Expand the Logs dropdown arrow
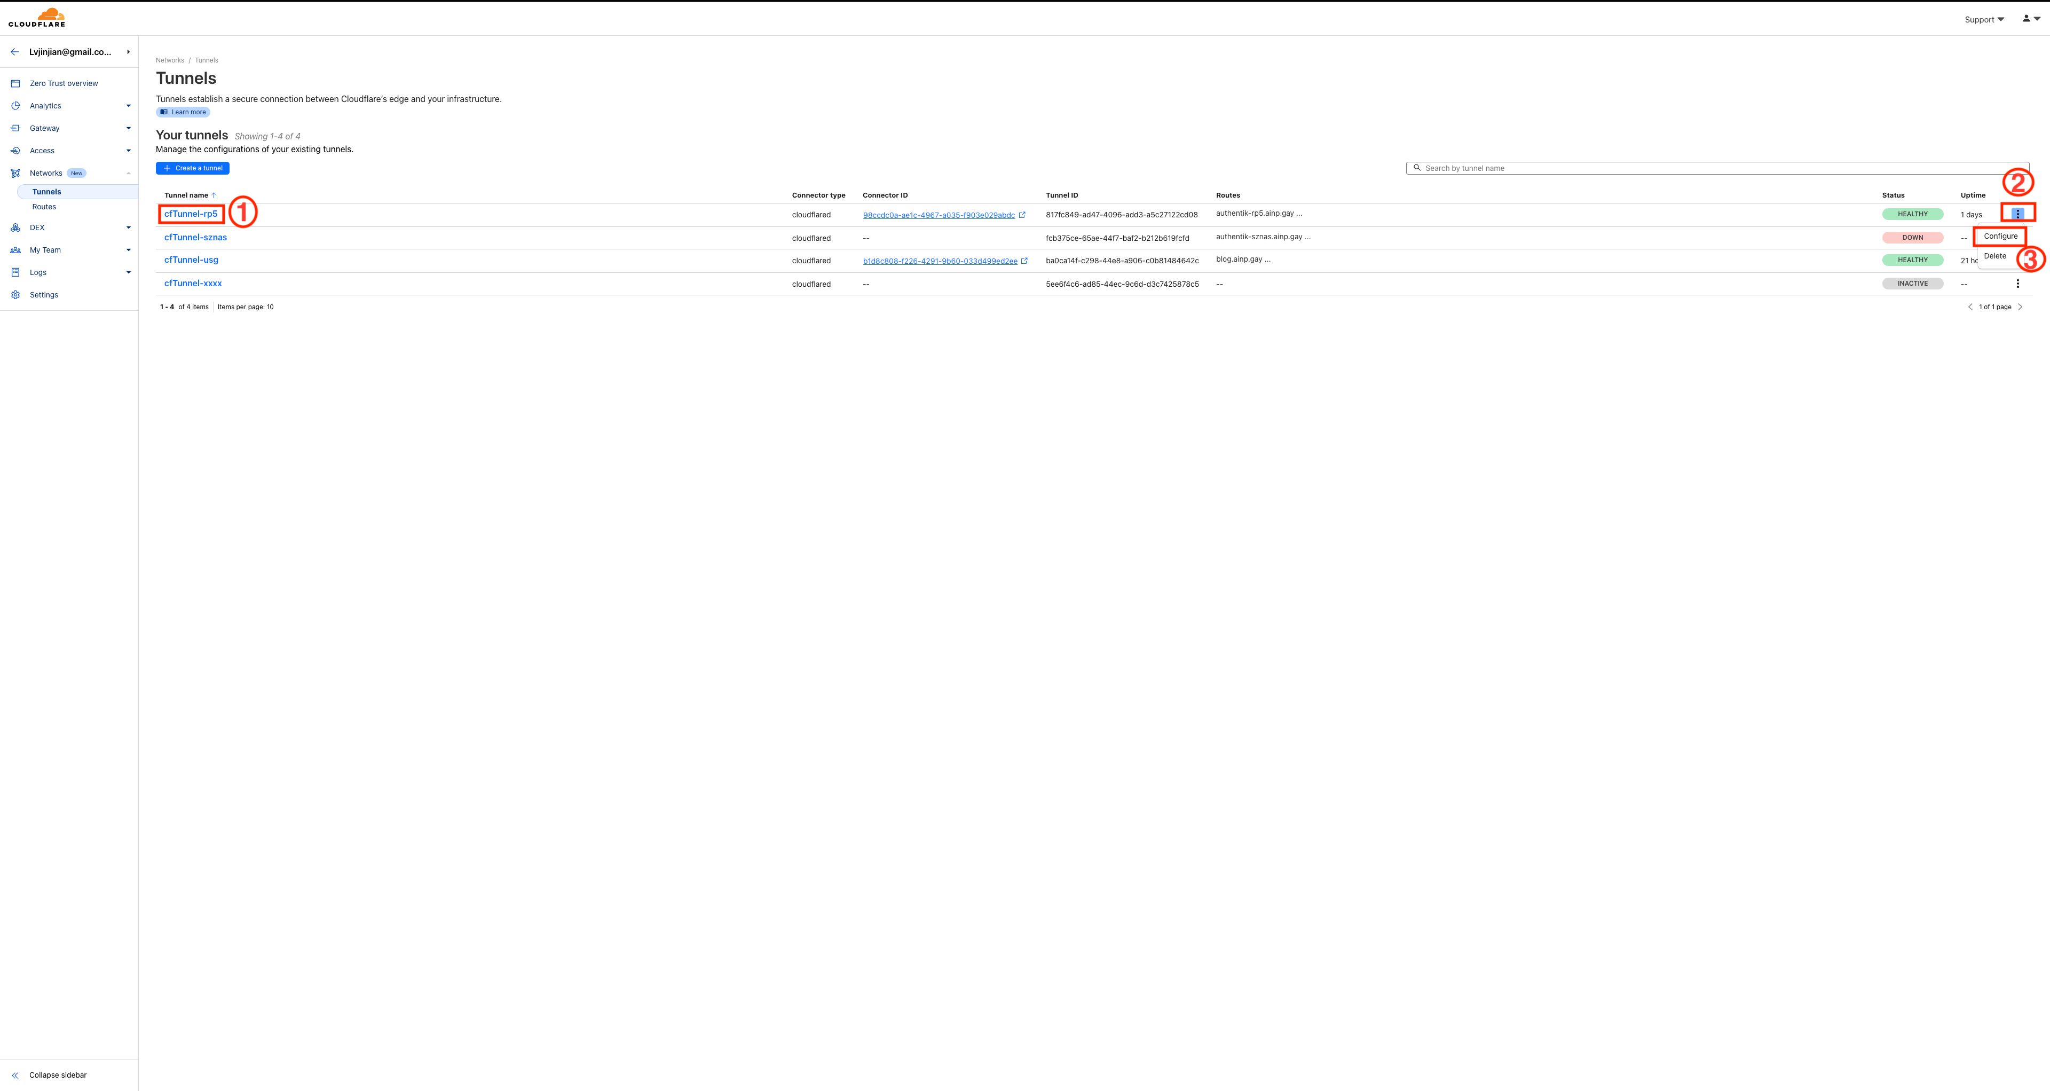The width and height of the screenshot is (2050, 1091). 128,272
